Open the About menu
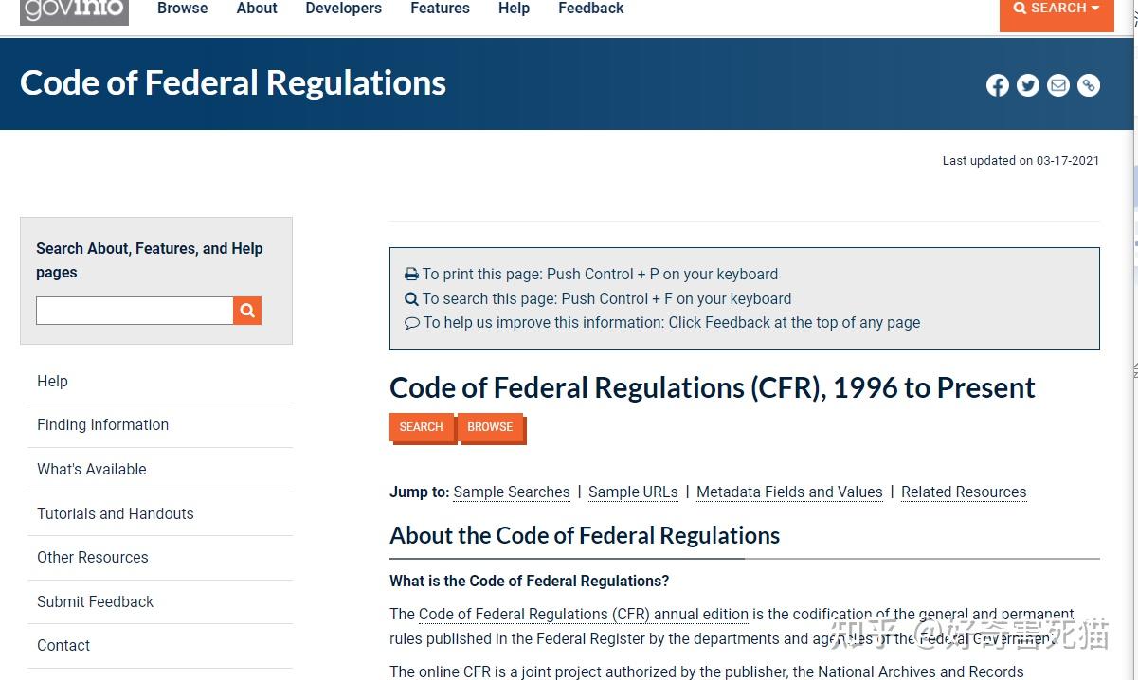The image size is (1138, 680). pyautogui.click(x=257, y=9)
